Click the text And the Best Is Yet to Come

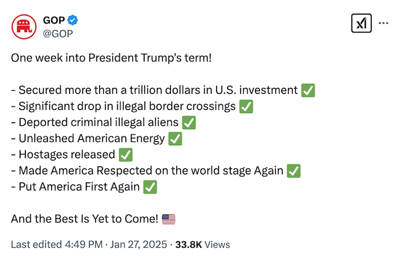(84, 219)
